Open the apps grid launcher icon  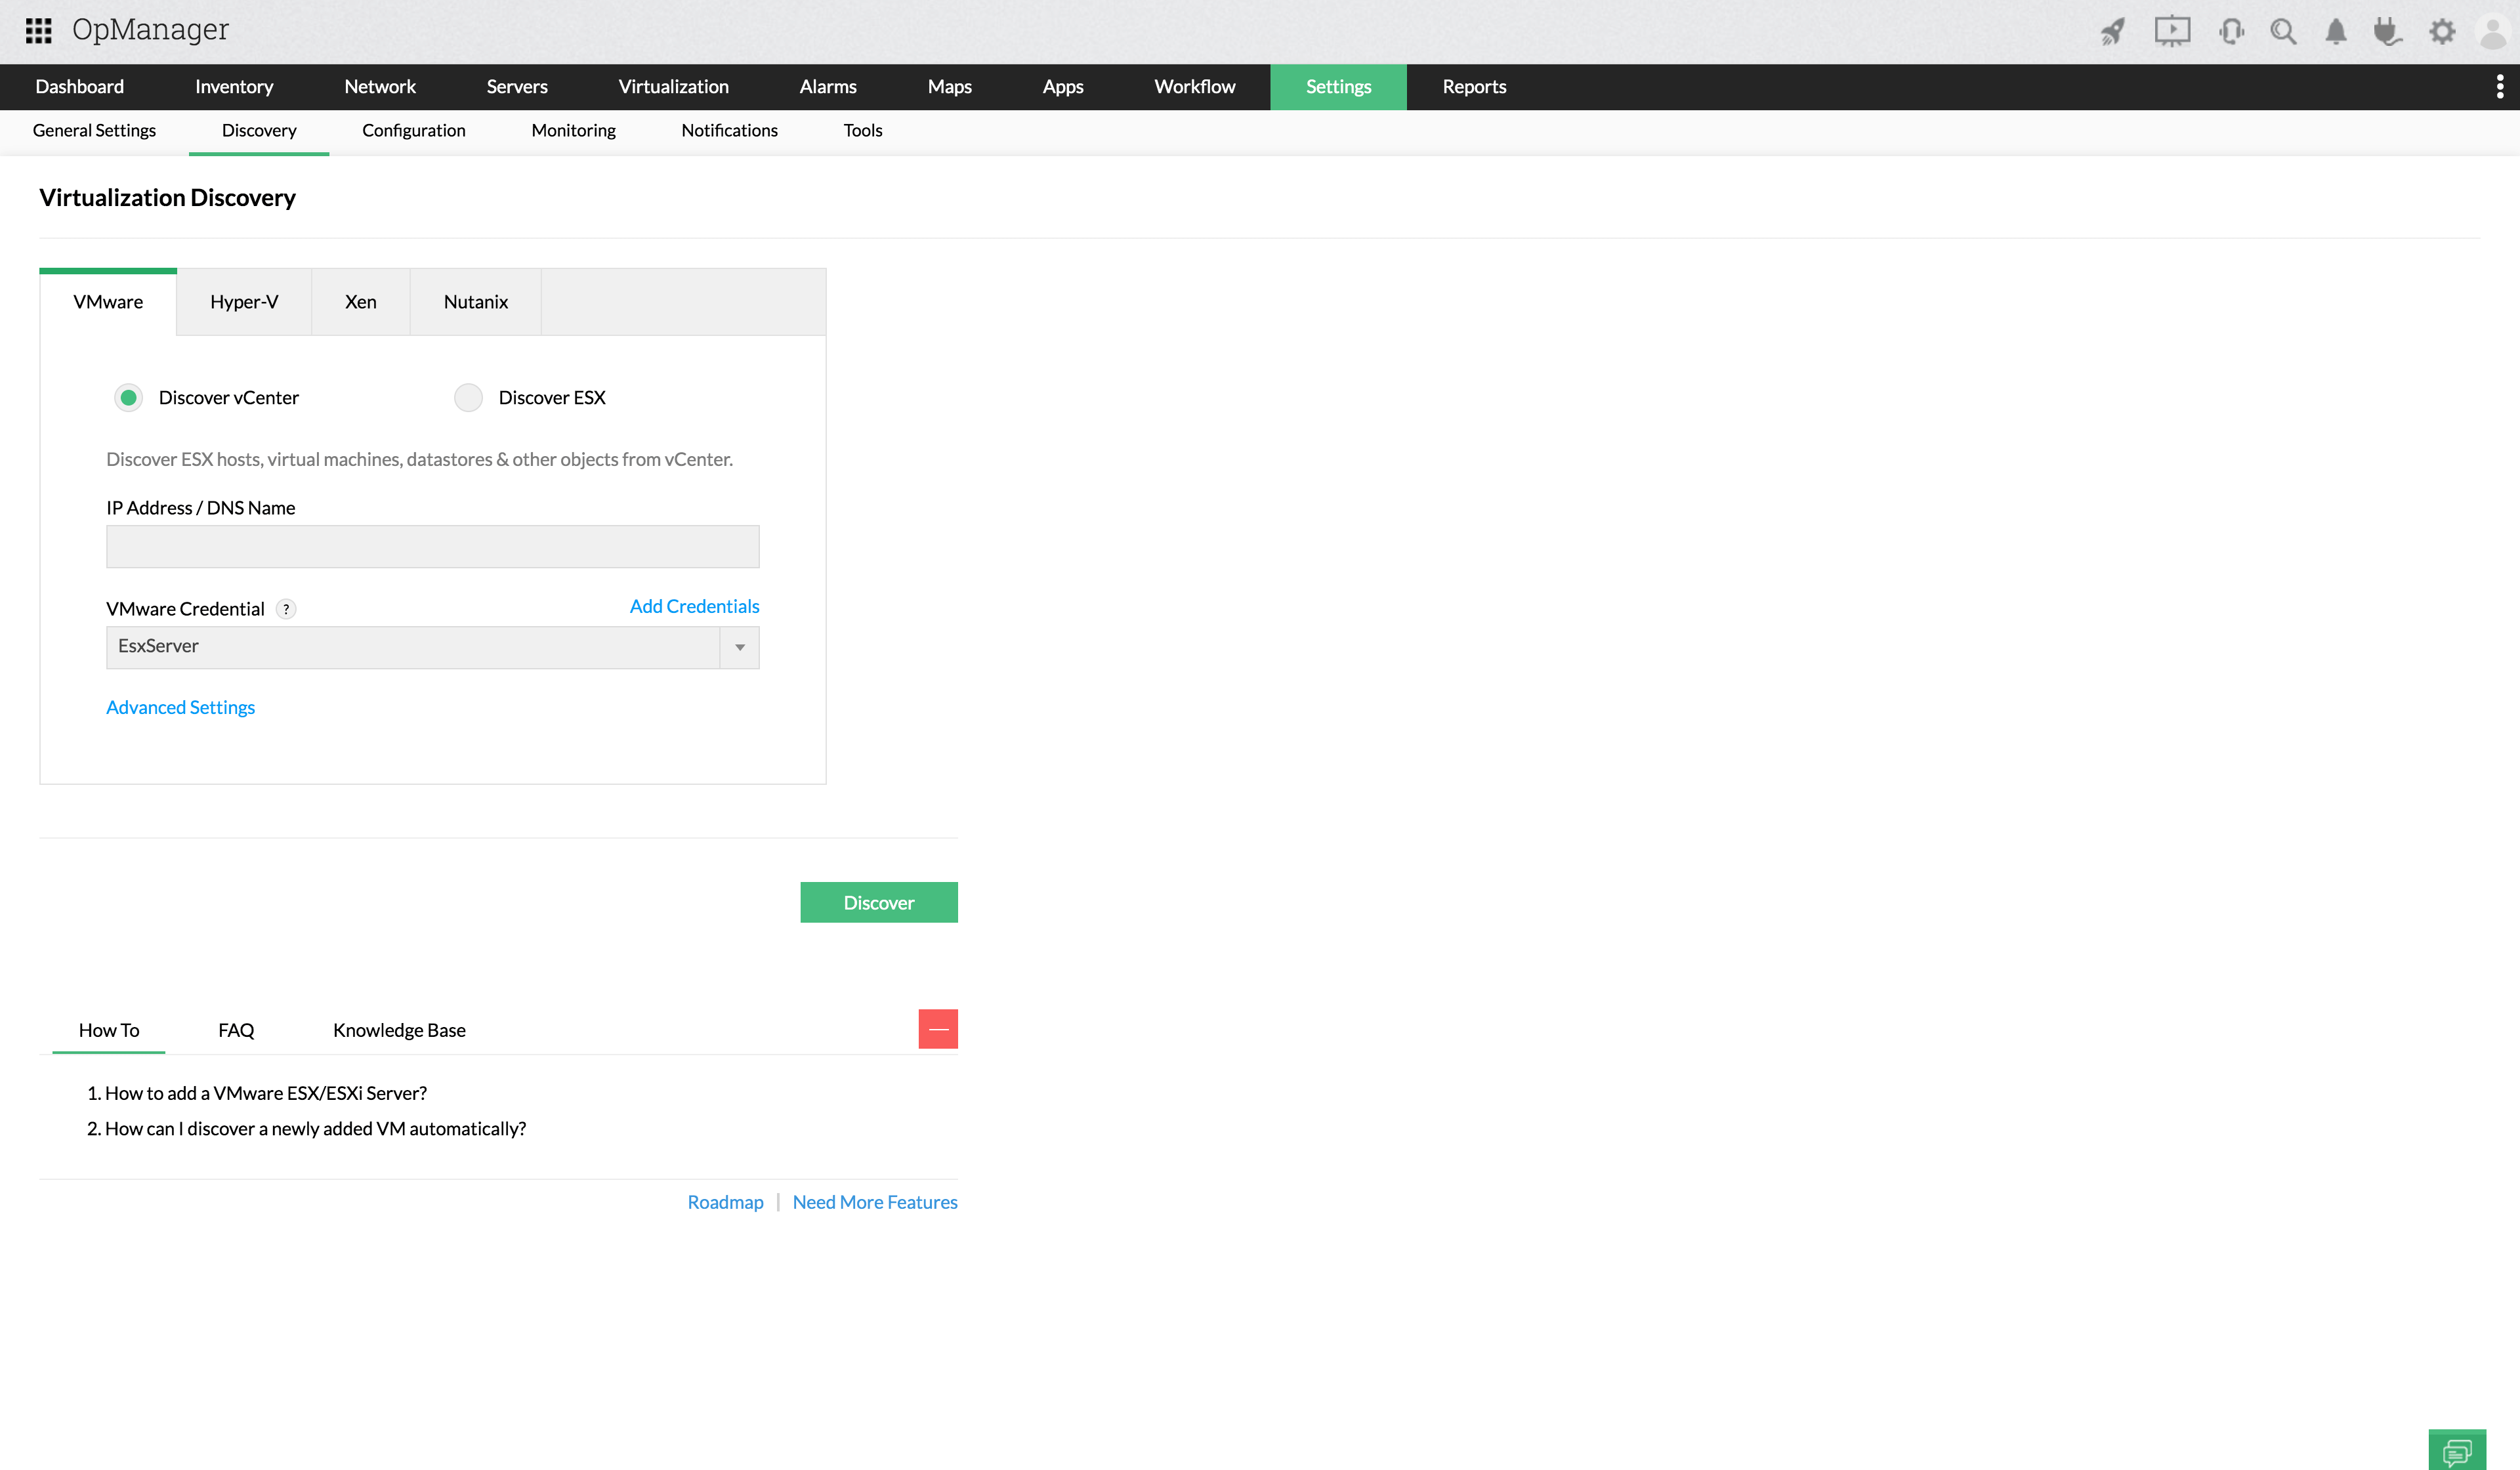click(x=38, y=31)
